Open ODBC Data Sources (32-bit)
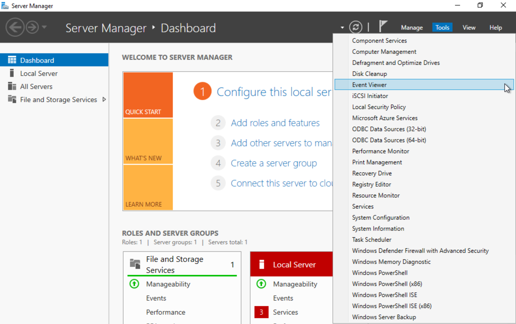This screenshot has height=324, width=516. pos(424,129)
